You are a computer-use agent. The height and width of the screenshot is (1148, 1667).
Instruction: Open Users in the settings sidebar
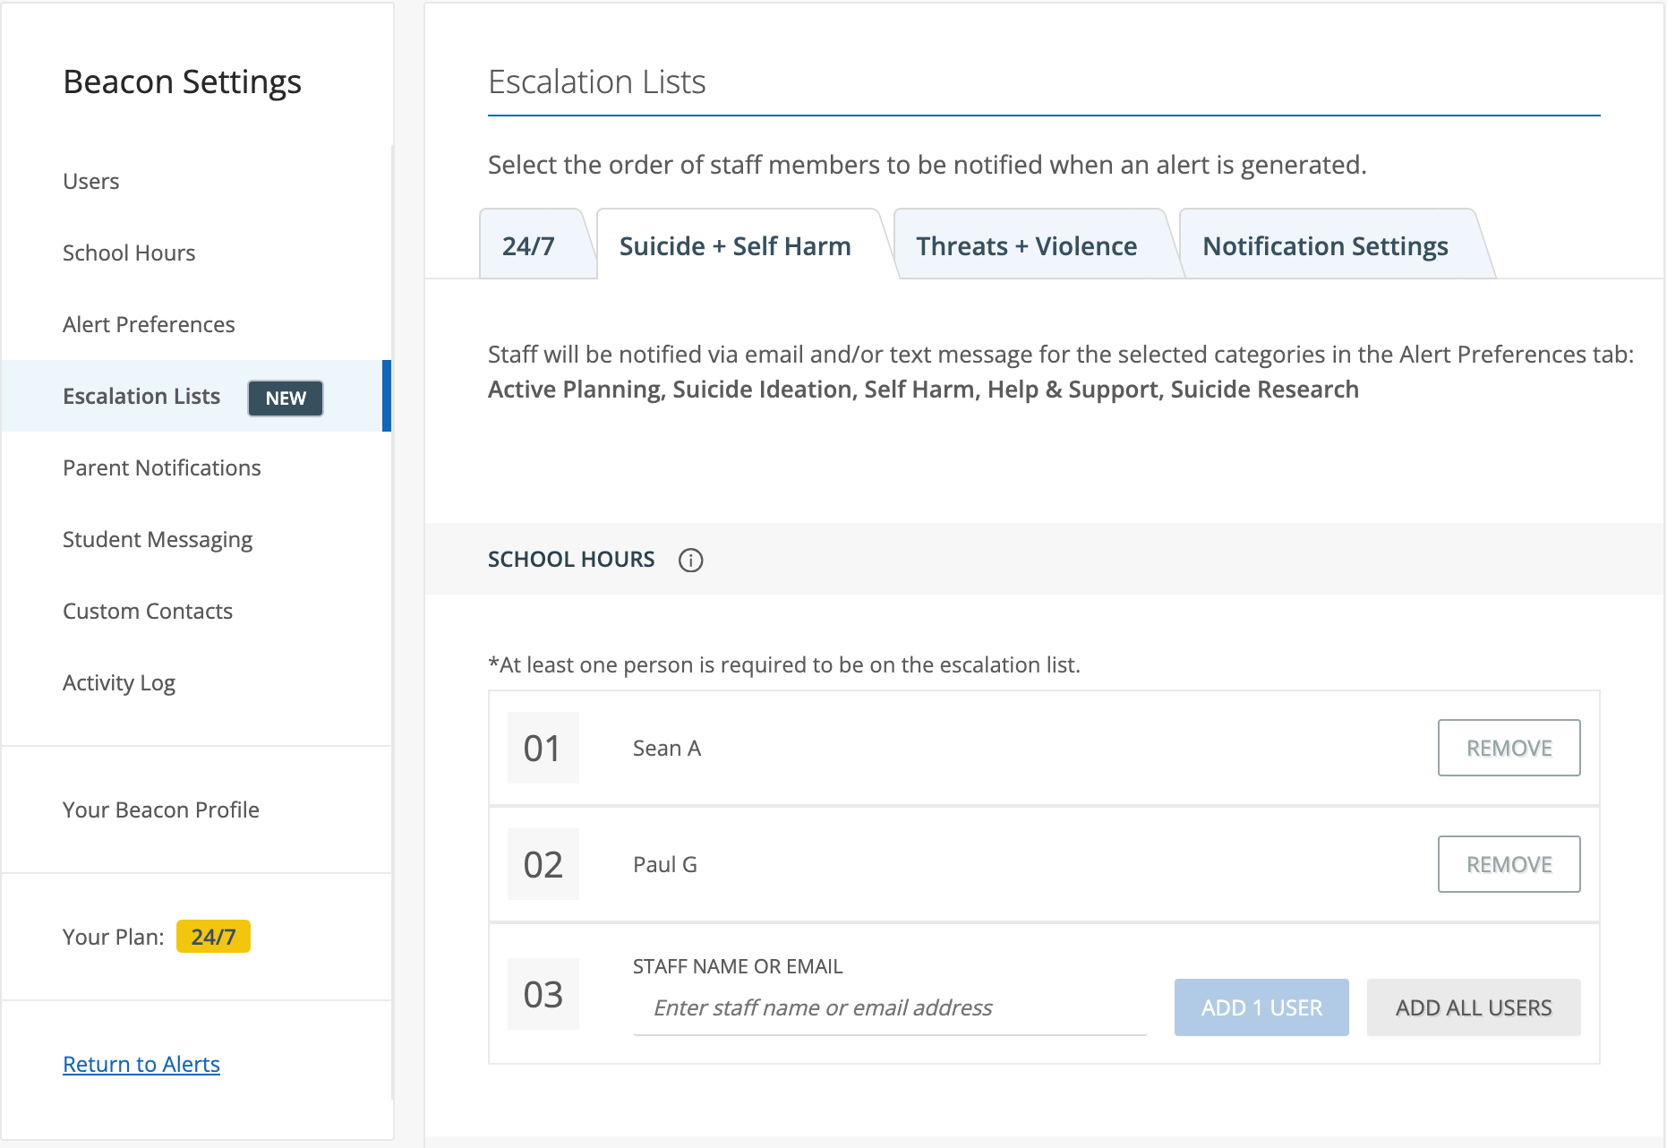[x=91, y=181]
